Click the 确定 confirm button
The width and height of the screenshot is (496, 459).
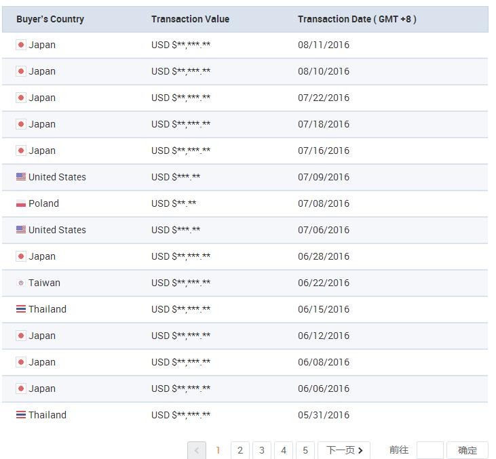[468, 450]
